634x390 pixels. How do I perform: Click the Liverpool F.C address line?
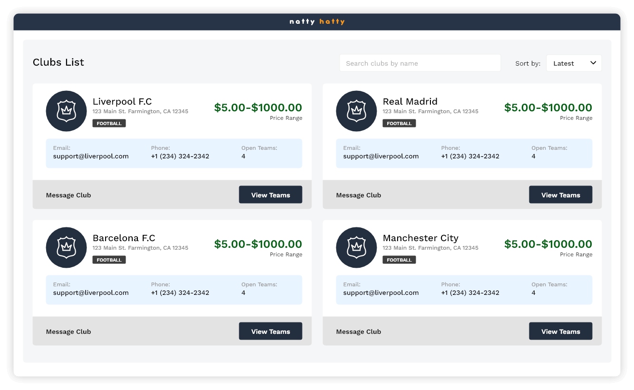(x=140, y=111)
